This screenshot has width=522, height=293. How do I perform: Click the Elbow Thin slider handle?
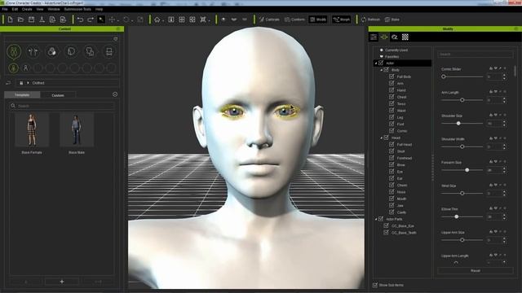click(457, 216)
